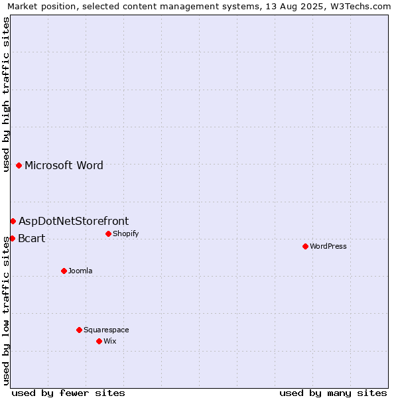Click the WordPress red data point
This screenshot has height=398, width=398.
pyautogui.click(x=305, y=246)
